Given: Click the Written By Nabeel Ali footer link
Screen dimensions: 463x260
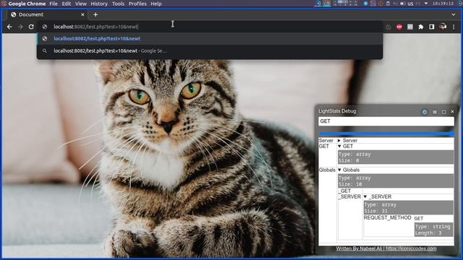Looking at the screenshot, I should 386,248.
